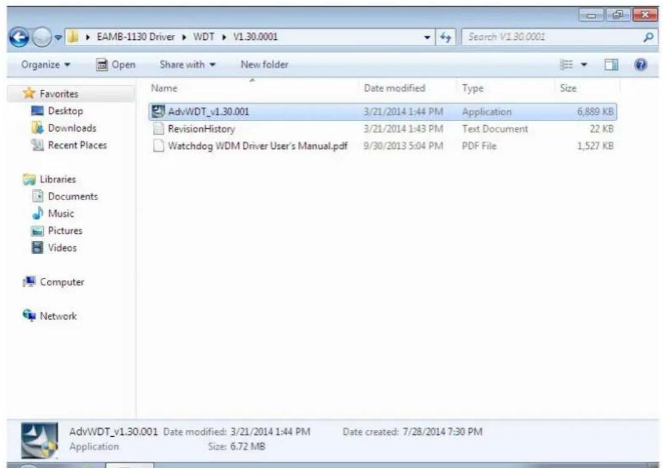
Task: Open the Organize menu
Action: (x=46, y=65)
